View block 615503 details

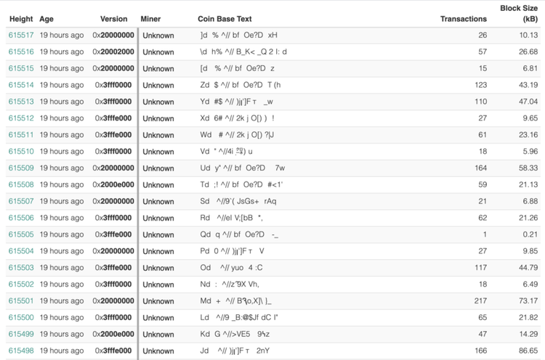tap(21, 268)
